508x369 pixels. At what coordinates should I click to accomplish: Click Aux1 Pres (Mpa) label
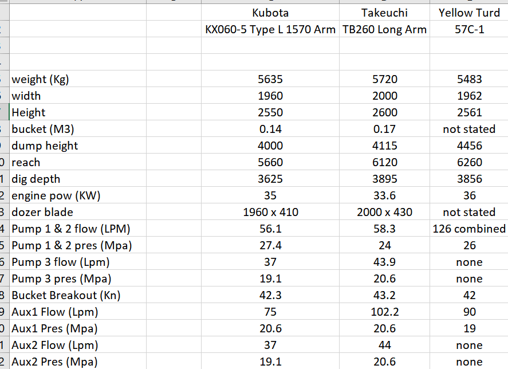click(78, 328)
